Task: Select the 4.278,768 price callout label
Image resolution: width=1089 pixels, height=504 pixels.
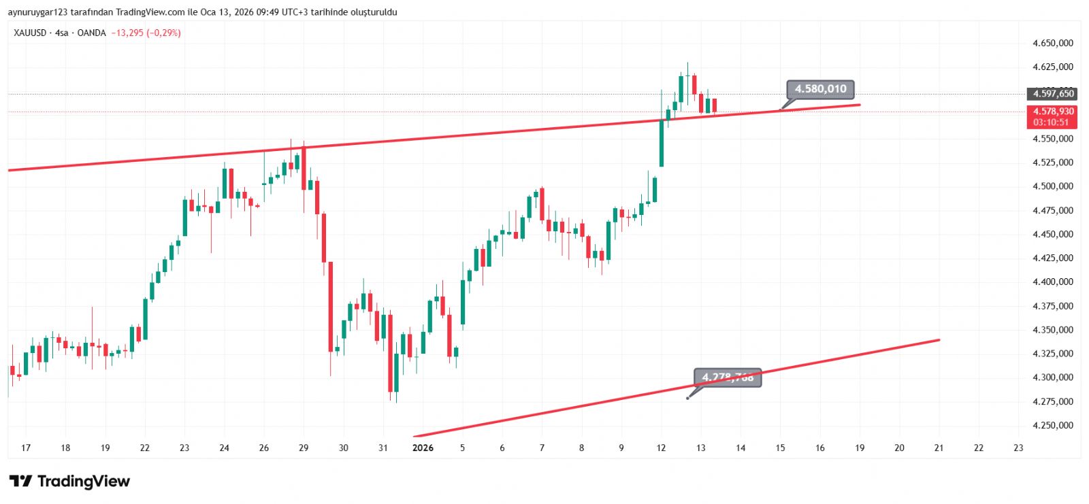Action: coord(728,377)
